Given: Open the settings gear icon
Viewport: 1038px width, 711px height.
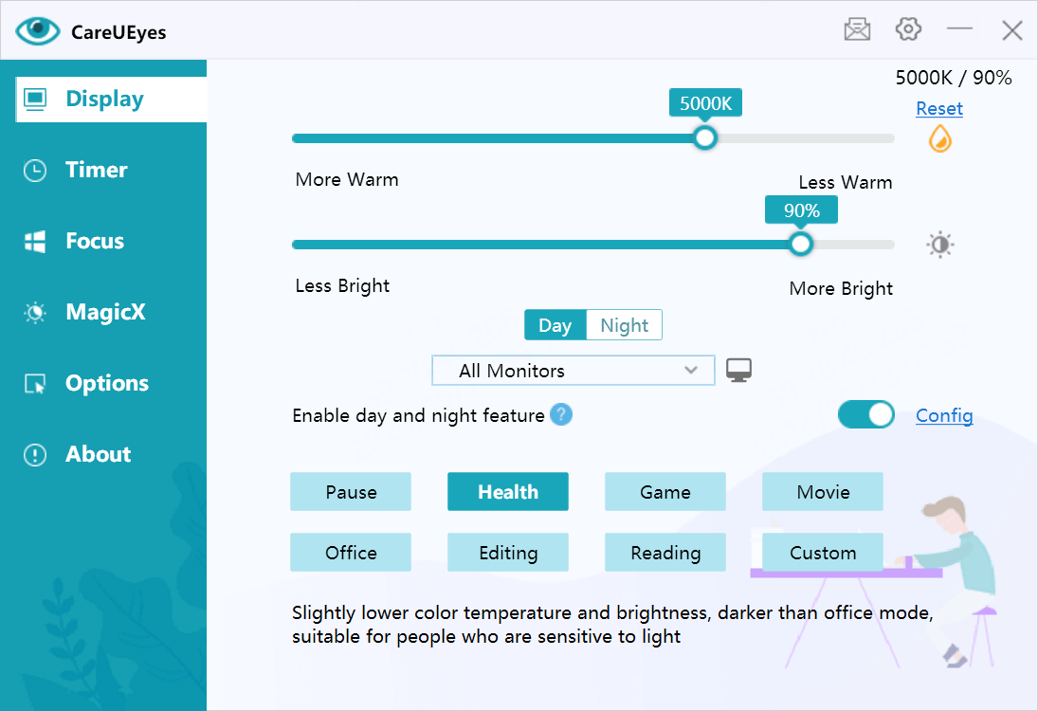Looking at the screenshot, I should click(908, 29).
